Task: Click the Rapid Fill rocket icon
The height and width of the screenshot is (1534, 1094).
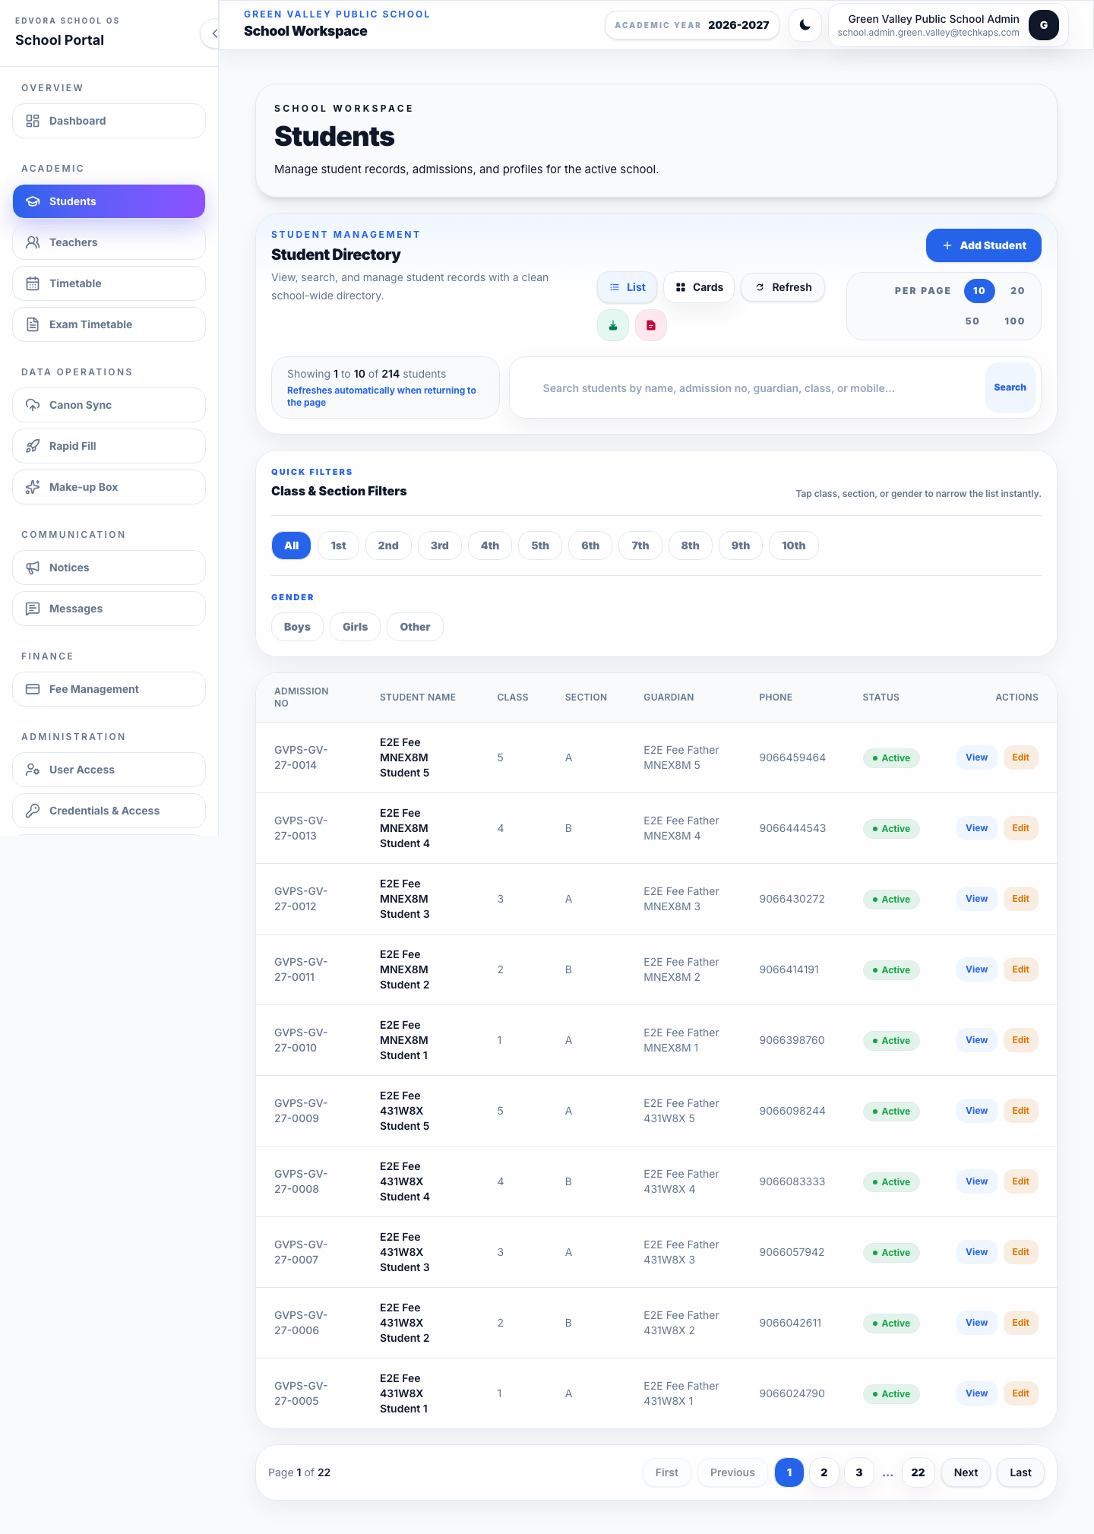Action: click(33, 446)
